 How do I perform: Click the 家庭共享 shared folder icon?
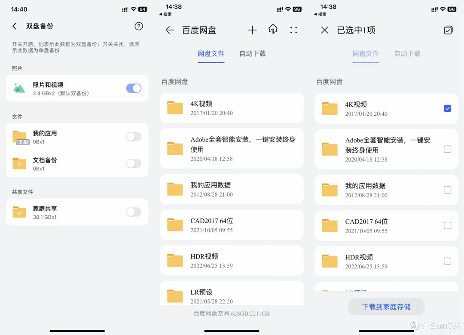(19, 212)
